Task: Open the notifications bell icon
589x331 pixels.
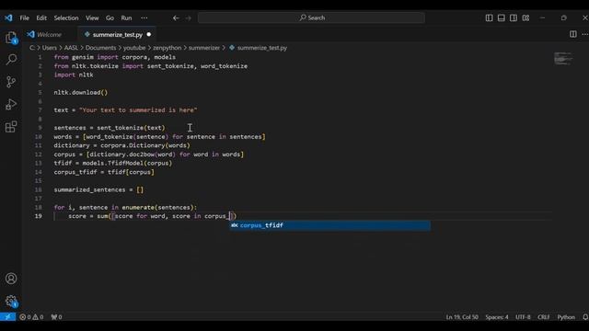Action: pos(585,316)
